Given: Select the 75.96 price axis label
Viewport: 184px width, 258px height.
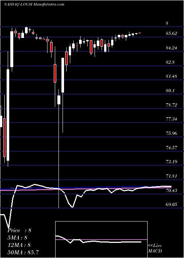Looking at the screenshot, I should [x=171, y=133].
